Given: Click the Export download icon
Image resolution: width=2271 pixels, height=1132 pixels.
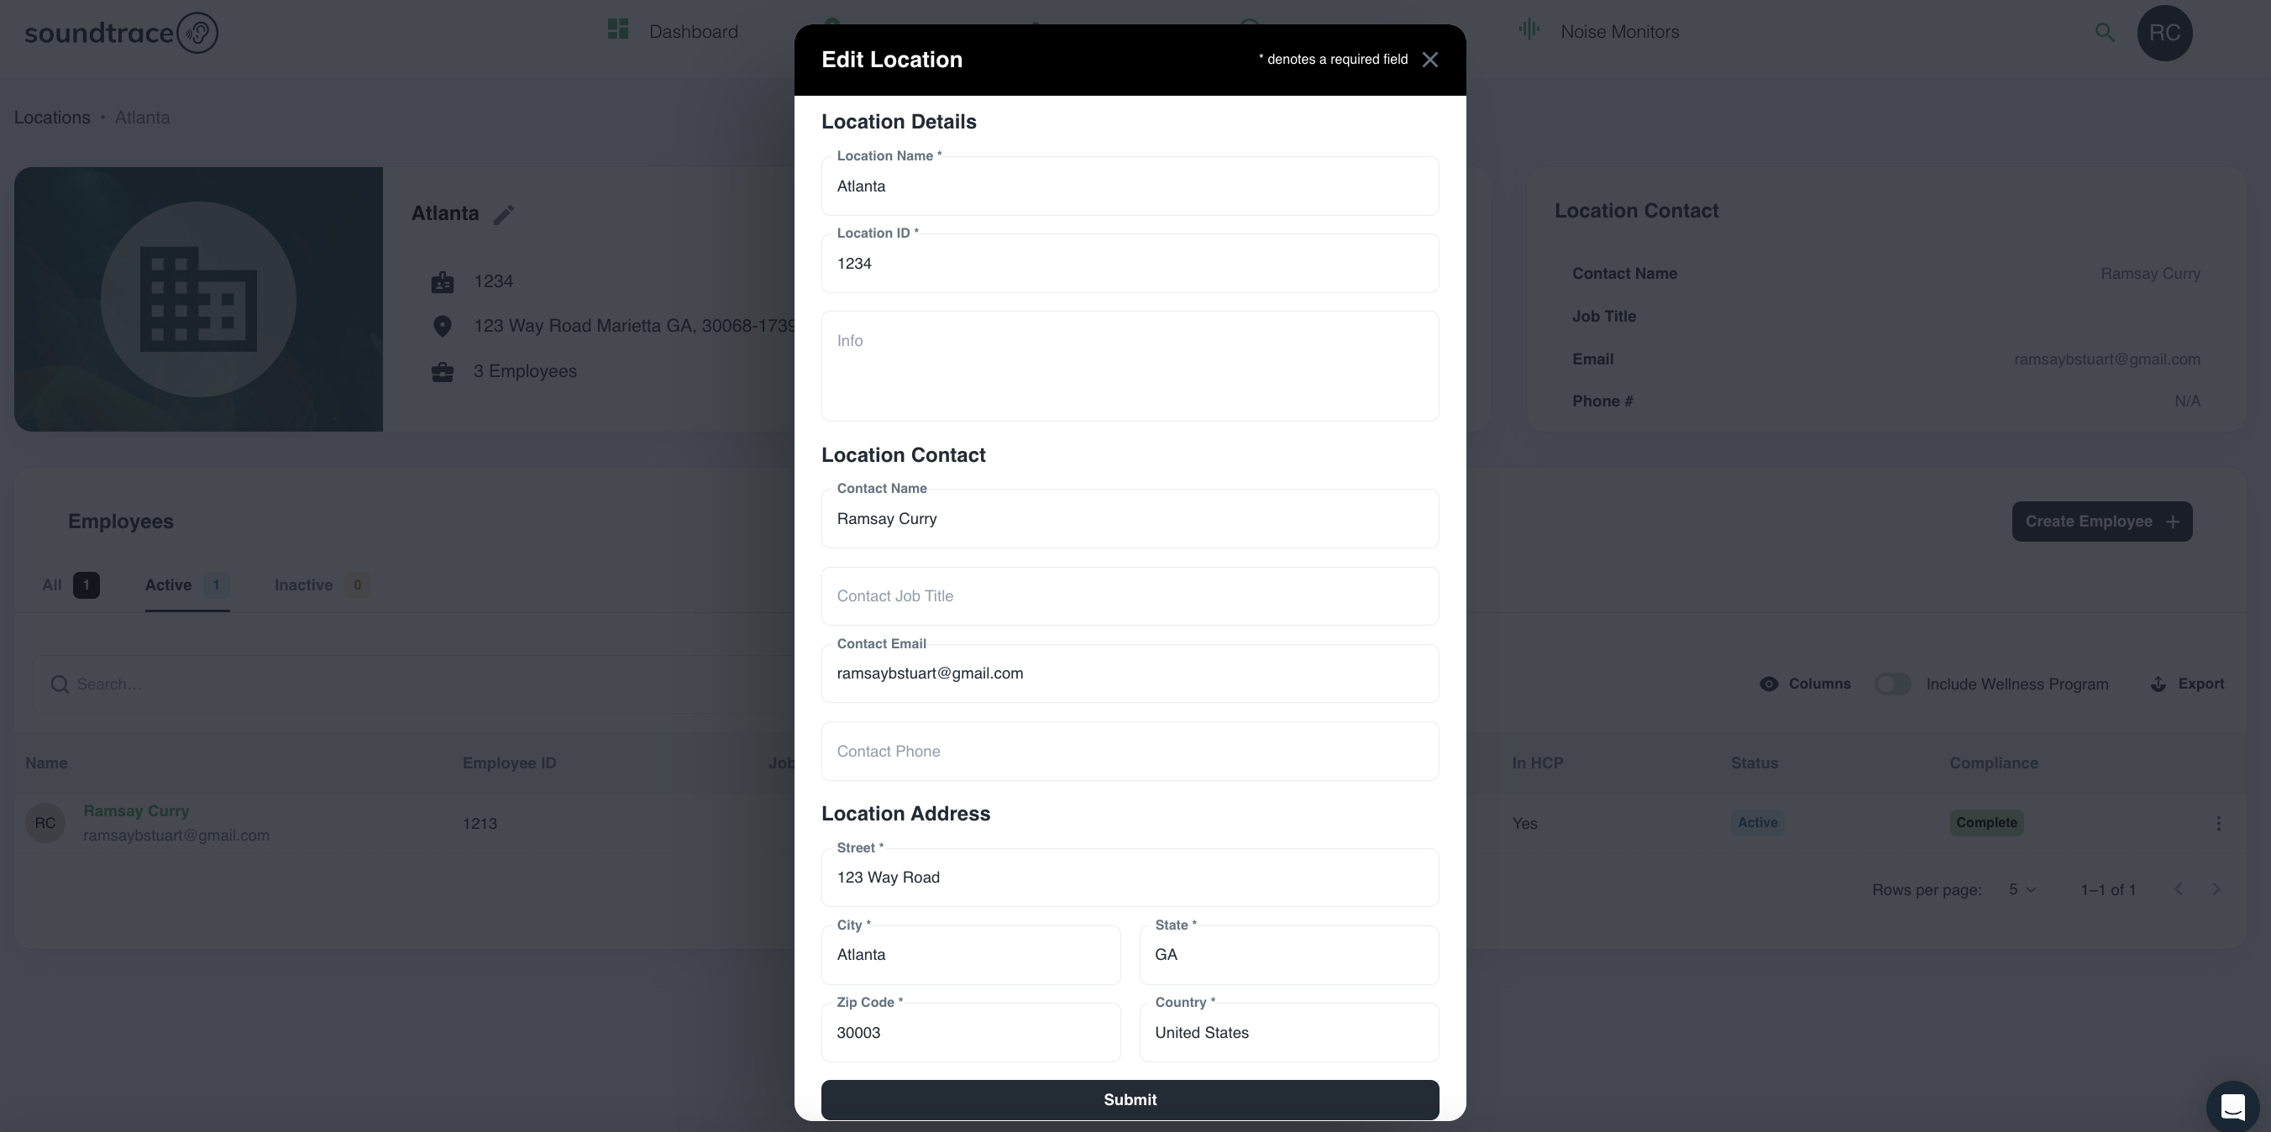Looking at the screenshot, I should coord(2158,684).
